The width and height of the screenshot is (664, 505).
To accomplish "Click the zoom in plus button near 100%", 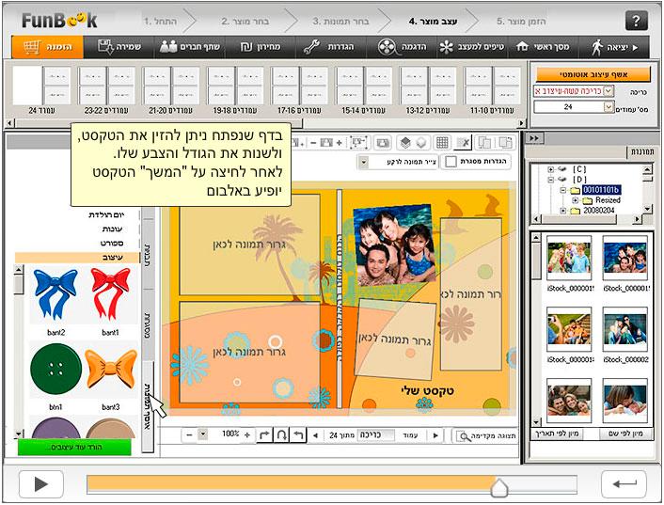I will point(247,434).
